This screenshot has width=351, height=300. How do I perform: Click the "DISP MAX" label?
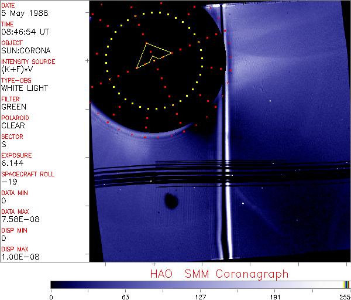pyautogui.click(x=15, y=249)
